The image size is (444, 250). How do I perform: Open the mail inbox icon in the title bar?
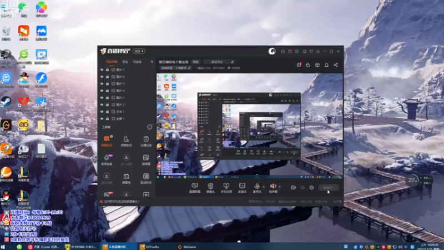(290, 51)
